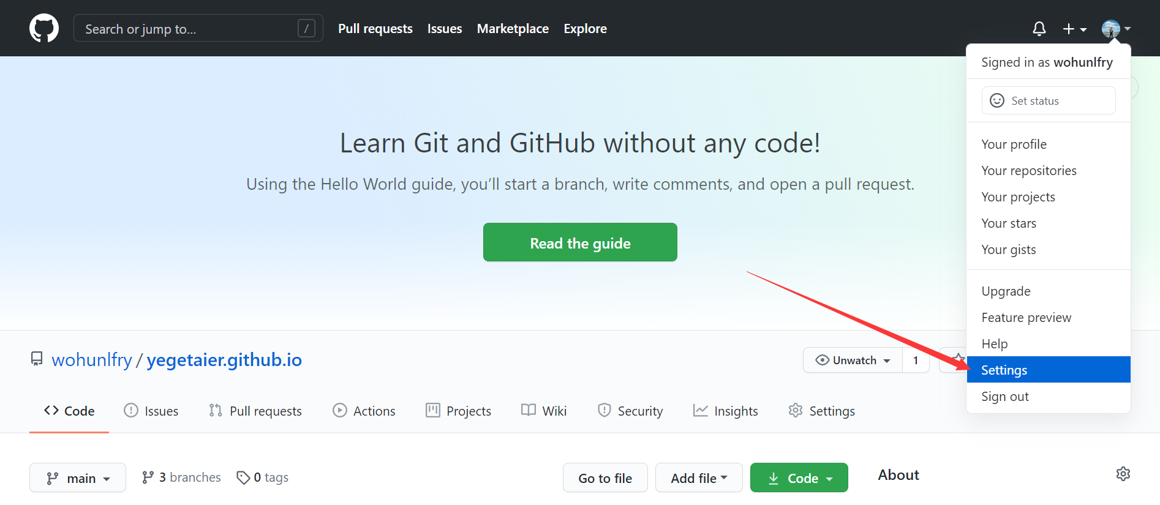Viewport: 1160px width, 505px height.
Task: Choose Settings in the user dropdown
Action: point(1049,370)
